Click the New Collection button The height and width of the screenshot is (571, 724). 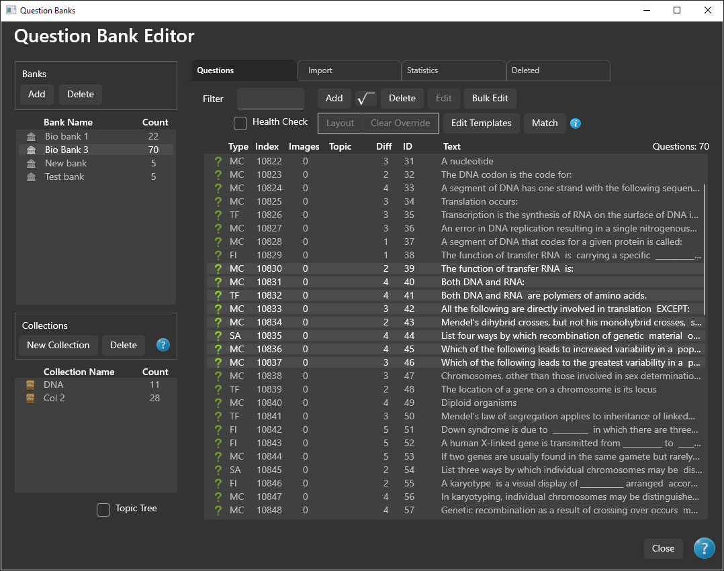point(58,345)
